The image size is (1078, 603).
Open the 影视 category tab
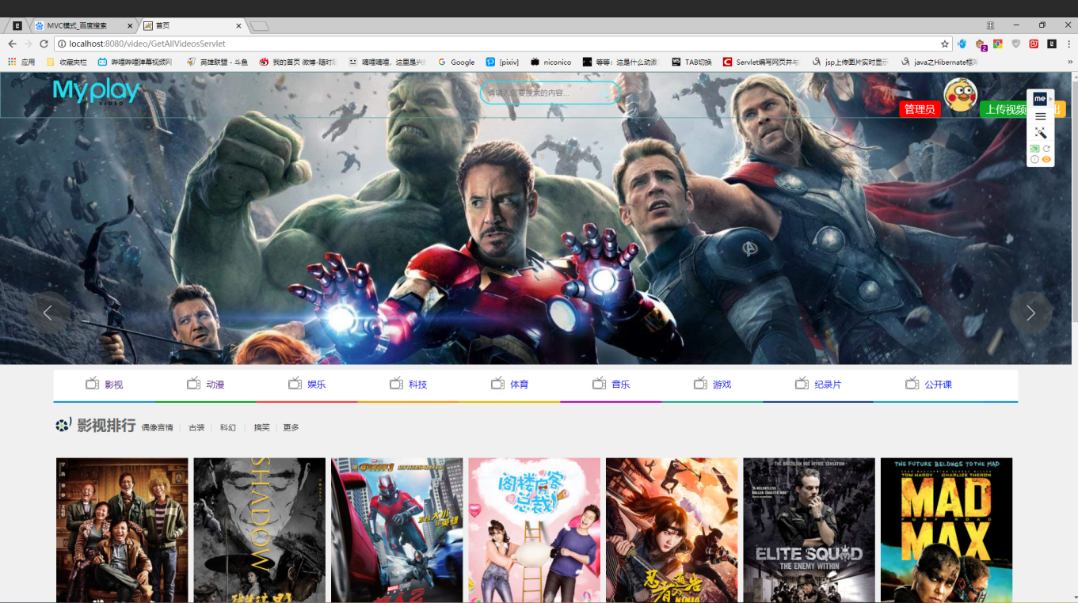[x=105, y=385]
